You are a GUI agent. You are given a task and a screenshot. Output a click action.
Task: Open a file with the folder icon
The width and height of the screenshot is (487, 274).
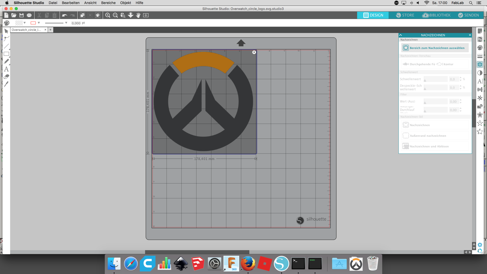click(x=14, y=15)
